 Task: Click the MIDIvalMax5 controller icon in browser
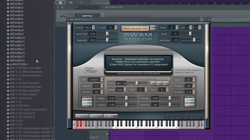[x=8, y=19]
